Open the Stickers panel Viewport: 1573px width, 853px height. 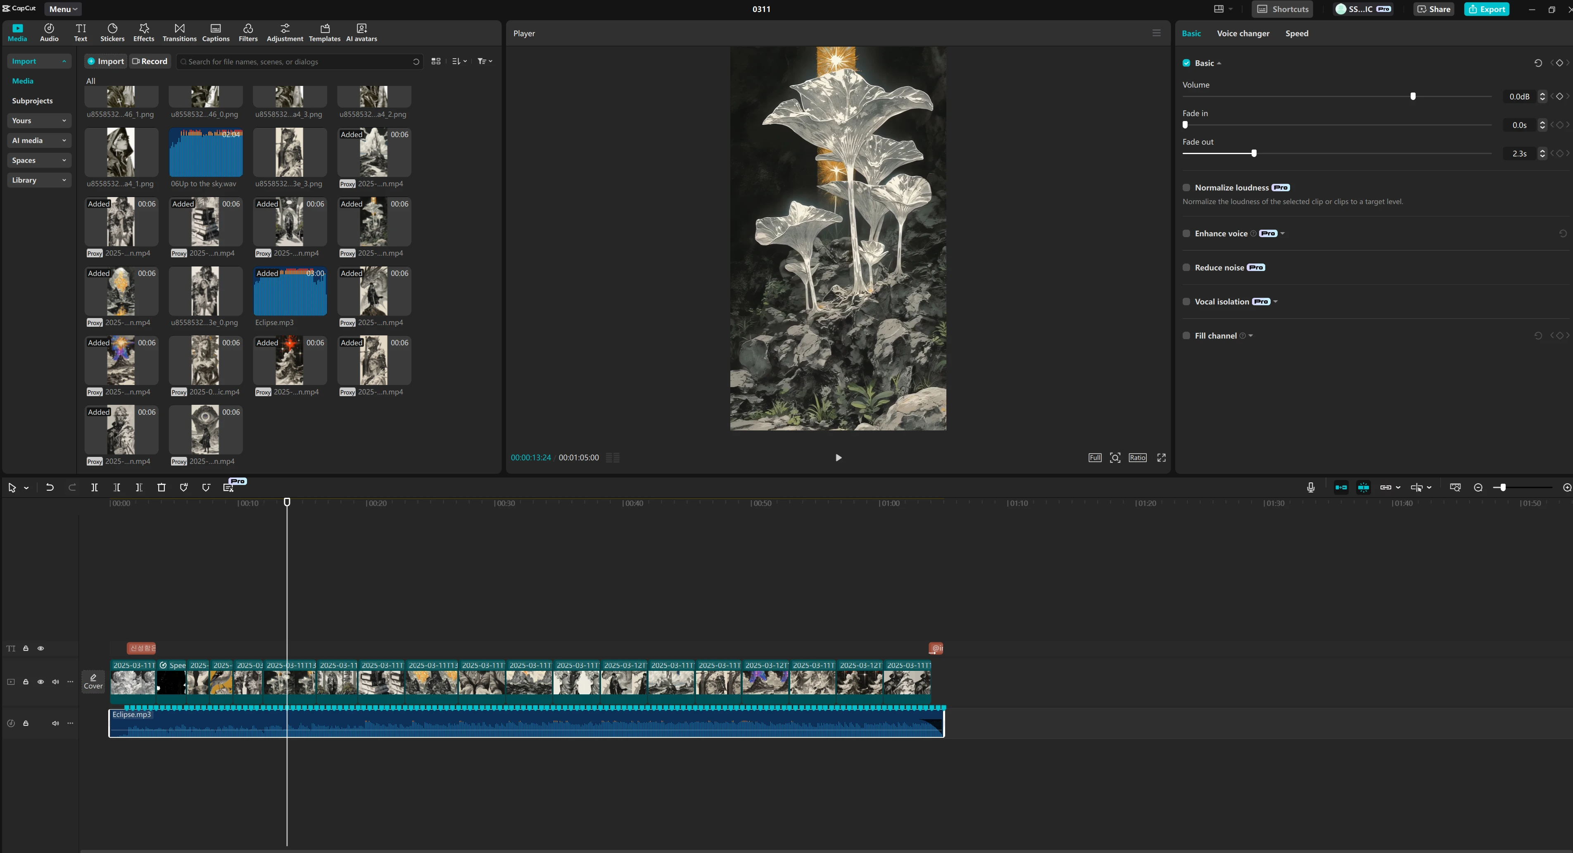click(112, 33)
